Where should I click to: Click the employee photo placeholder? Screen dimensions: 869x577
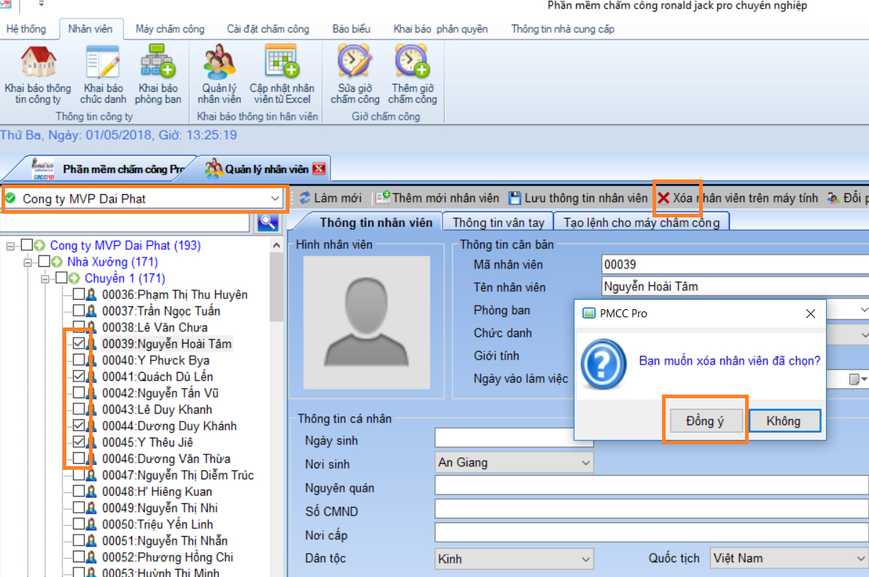pyautogui.click(x=366, y=322)
